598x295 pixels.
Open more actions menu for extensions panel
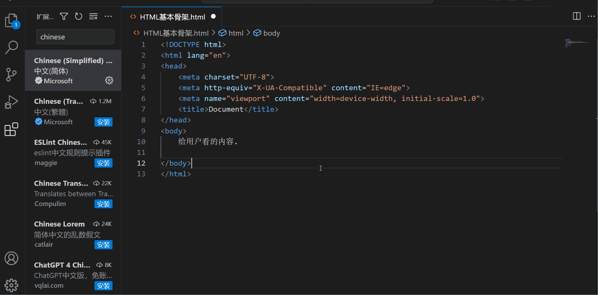[x=108, y=16]
